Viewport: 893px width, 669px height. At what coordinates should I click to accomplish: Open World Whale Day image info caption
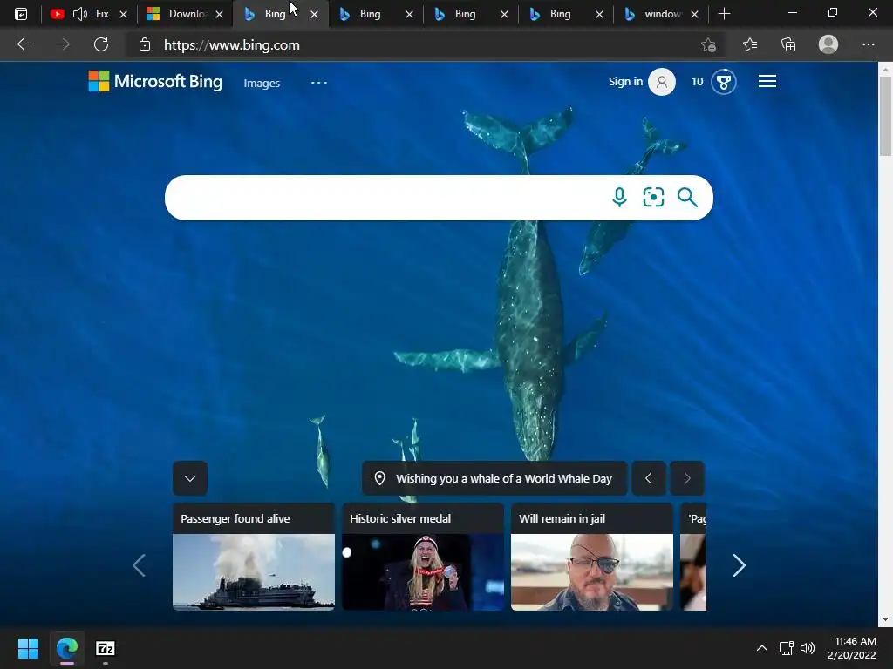click(494, 478)
